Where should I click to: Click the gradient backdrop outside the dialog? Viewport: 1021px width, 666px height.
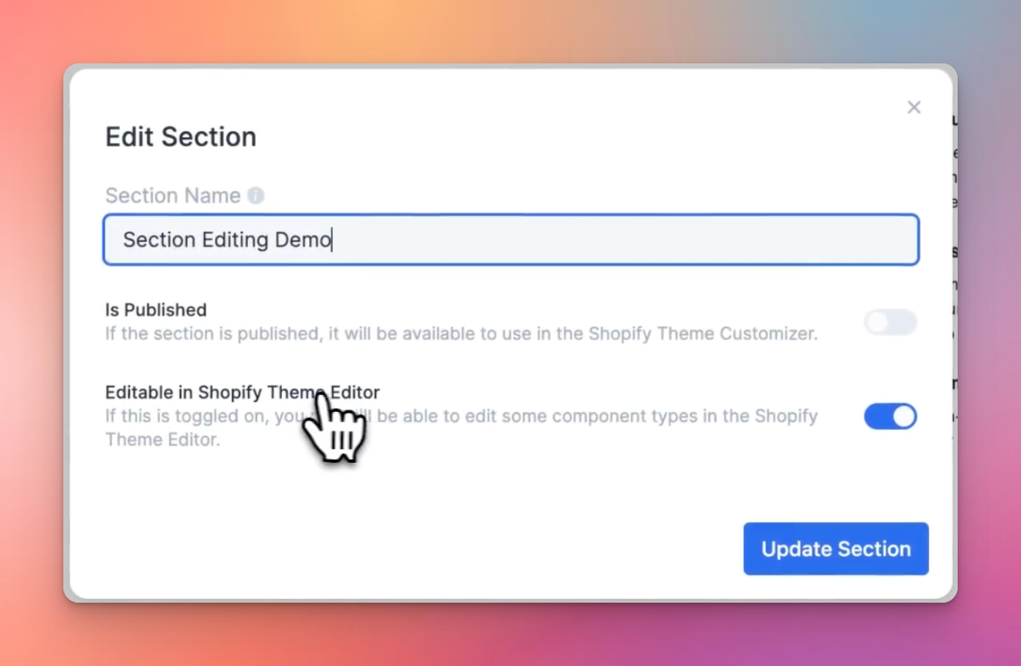[x=510, y=31]
